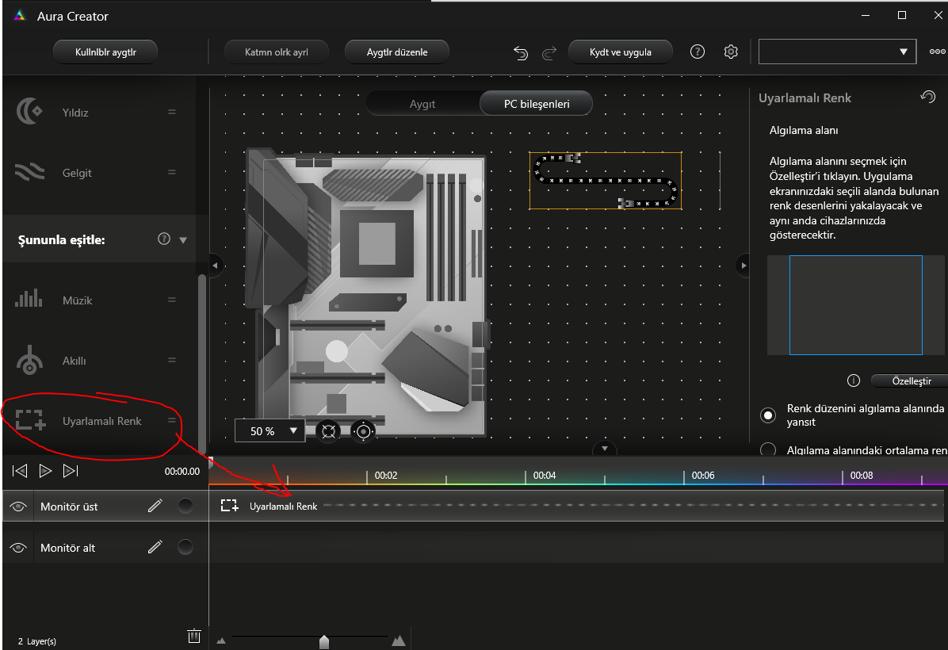The image size is (948, 650).
Task: Open the profile dropdown at top right
Action: coord(837,52)
